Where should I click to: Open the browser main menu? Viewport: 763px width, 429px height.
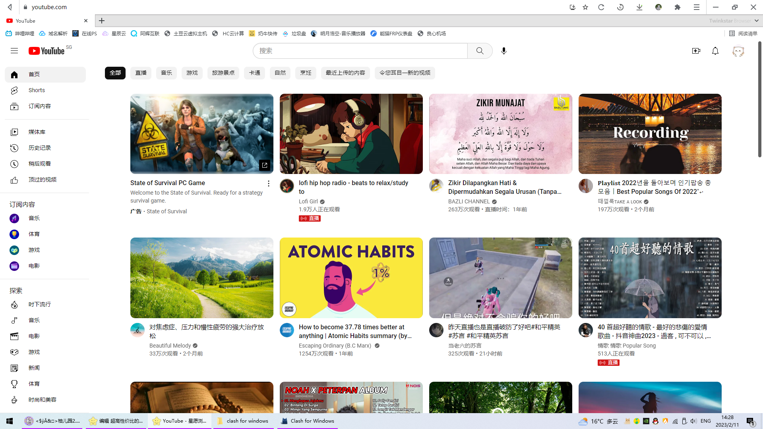(x=697, y=7)
